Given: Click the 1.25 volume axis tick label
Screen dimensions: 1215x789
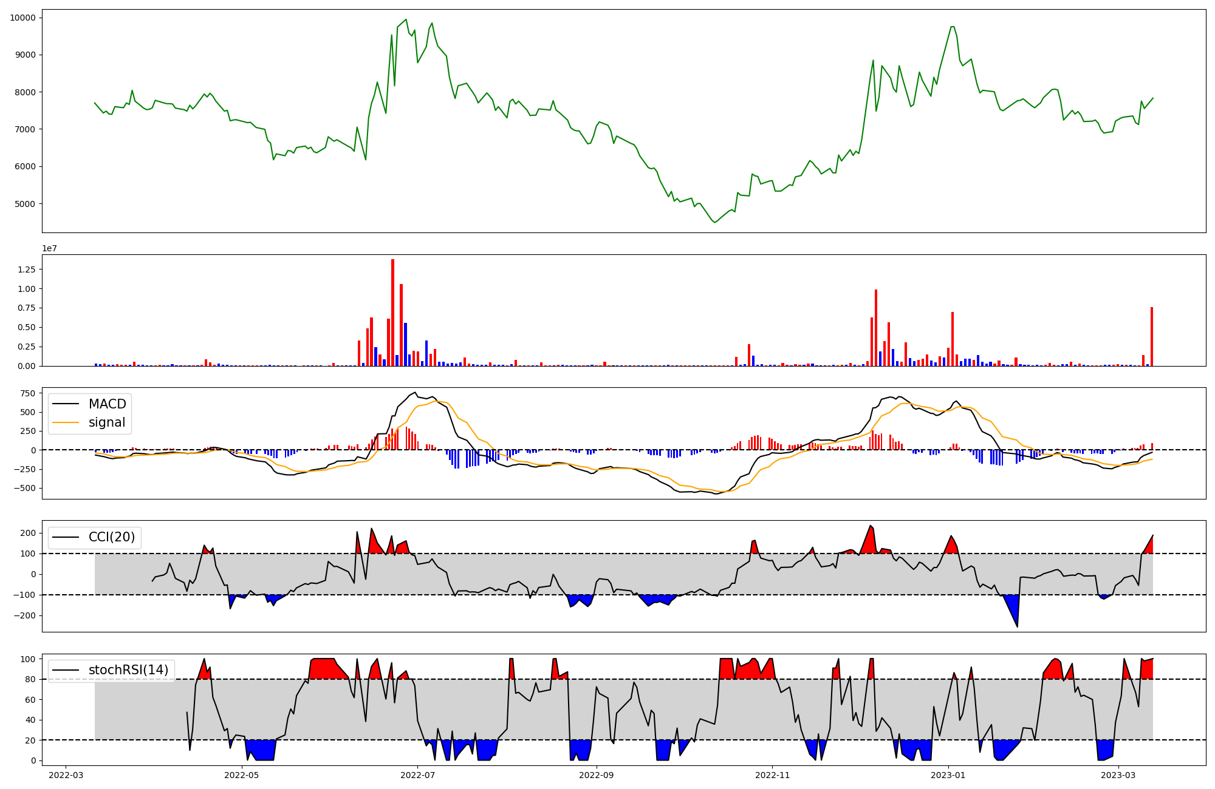Looking at the screenshot, I should pyautogui.click(x=27, y=269).
